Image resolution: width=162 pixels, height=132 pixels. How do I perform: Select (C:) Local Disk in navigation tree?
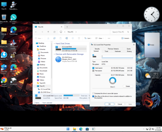(x=44, y=89)
